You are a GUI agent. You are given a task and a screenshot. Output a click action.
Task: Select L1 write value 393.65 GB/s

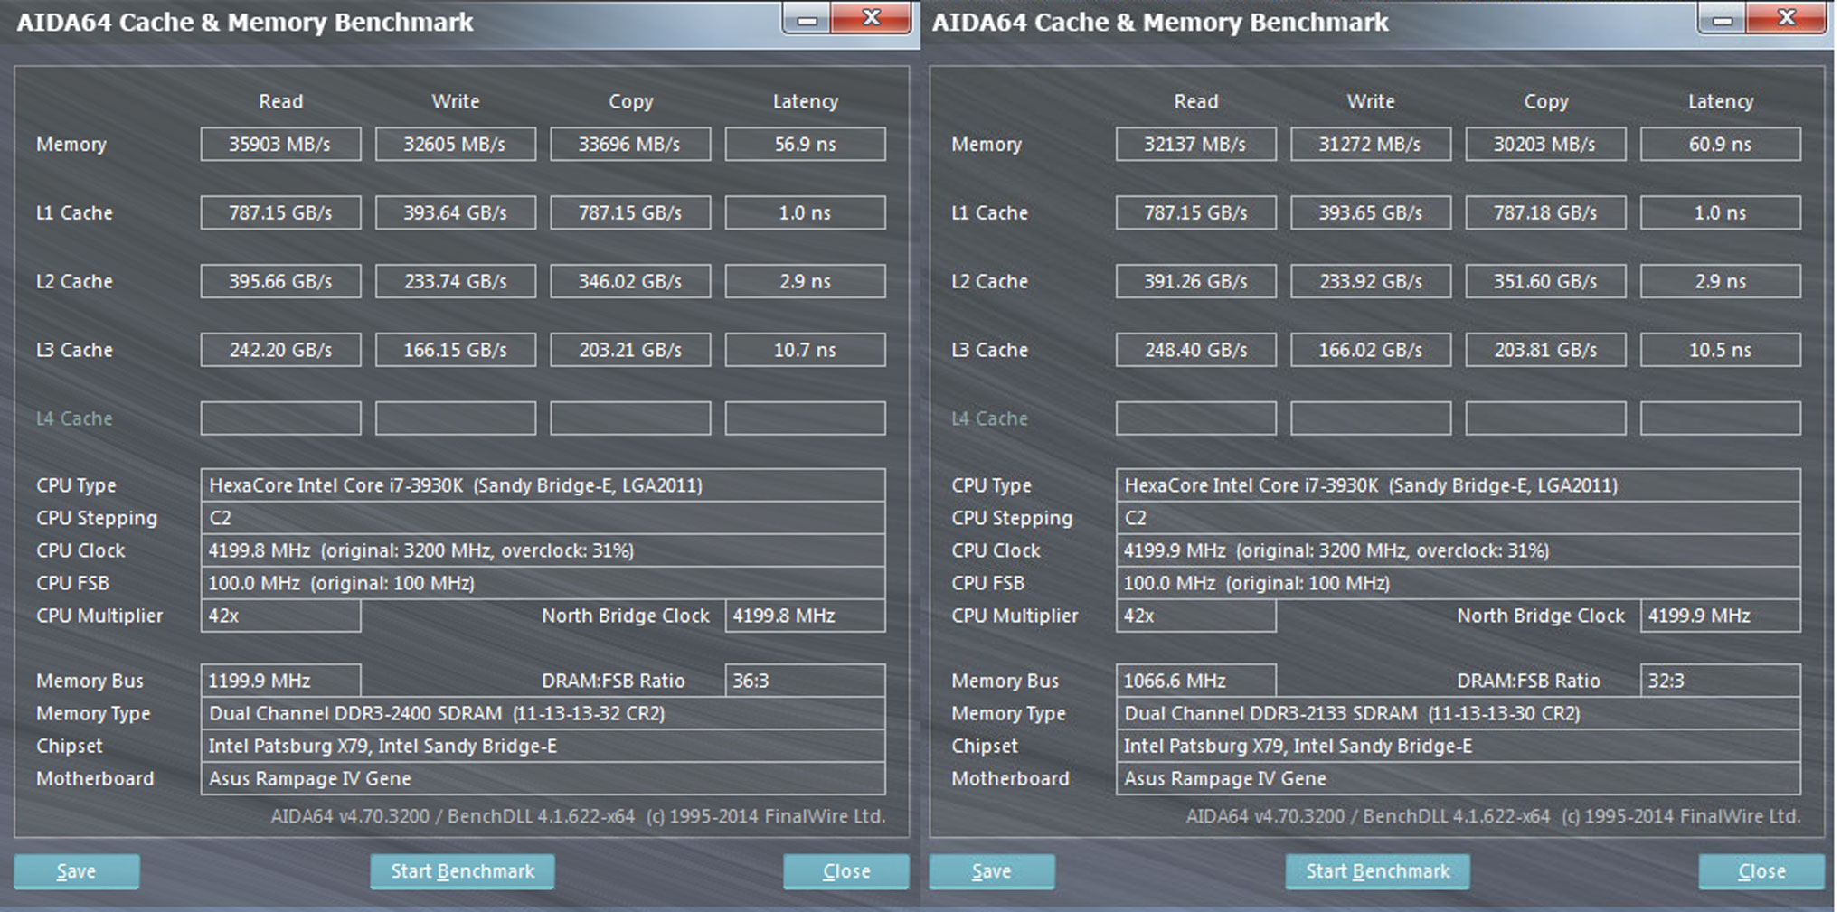tap(1370, 212)
